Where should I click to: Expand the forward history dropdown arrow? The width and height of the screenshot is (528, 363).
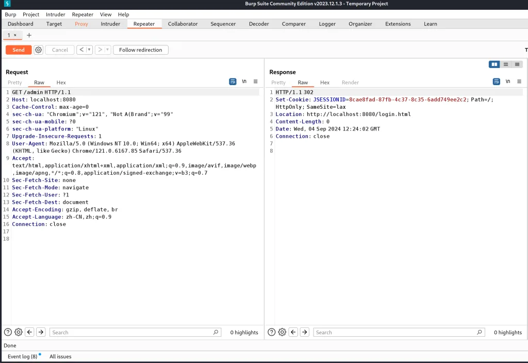point(108,50)
